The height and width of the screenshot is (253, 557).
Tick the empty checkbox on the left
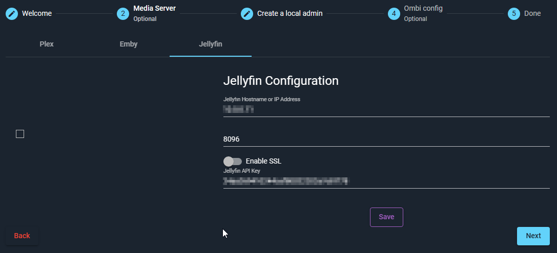pyautogui.click(x=20, y=134)
